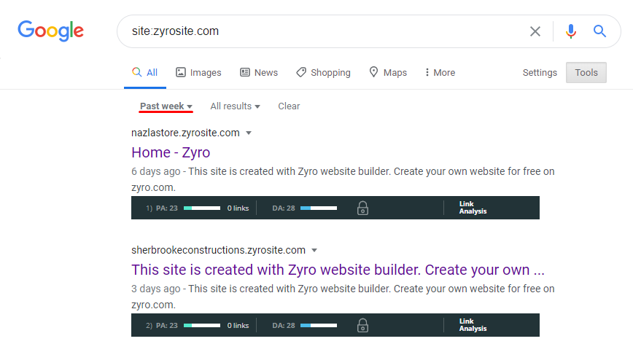Run the search with the magnifier icon
This screenshot has width=633, height=344.
coord(599,31)
